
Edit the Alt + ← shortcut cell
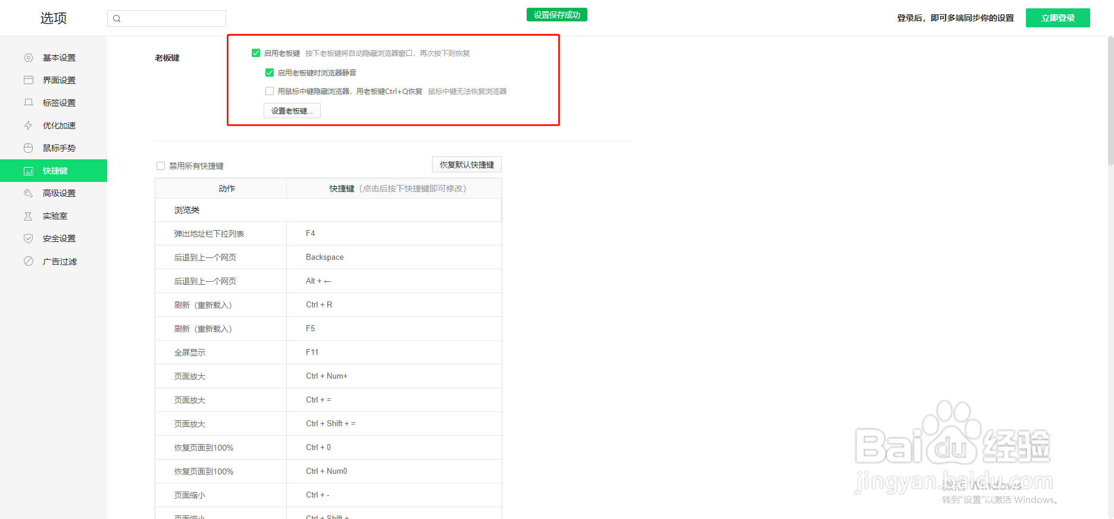tap(394, 281)
